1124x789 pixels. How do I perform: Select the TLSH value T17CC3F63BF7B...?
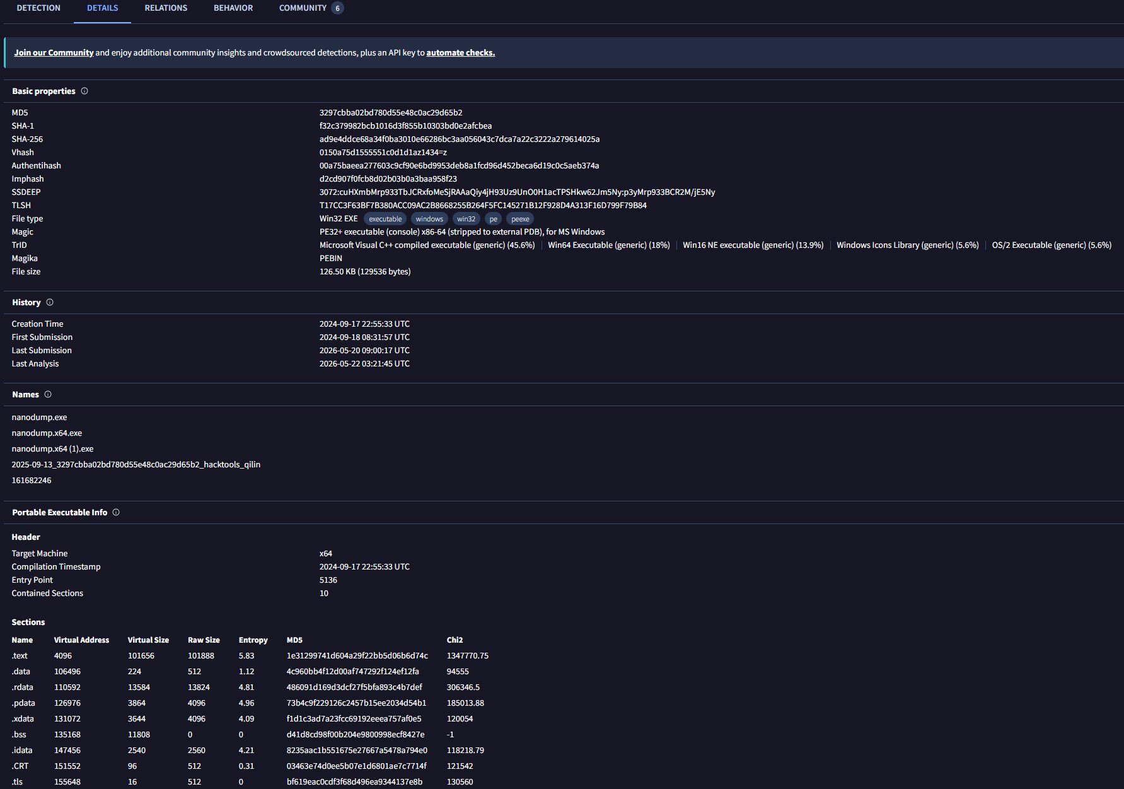pos(483,206)
